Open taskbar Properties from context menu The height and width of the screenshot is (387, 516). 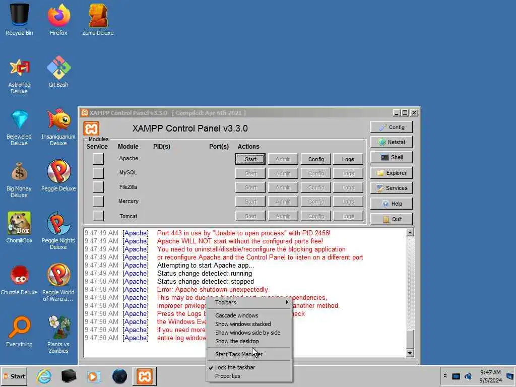pyautogui.click(x=249, y=376)
